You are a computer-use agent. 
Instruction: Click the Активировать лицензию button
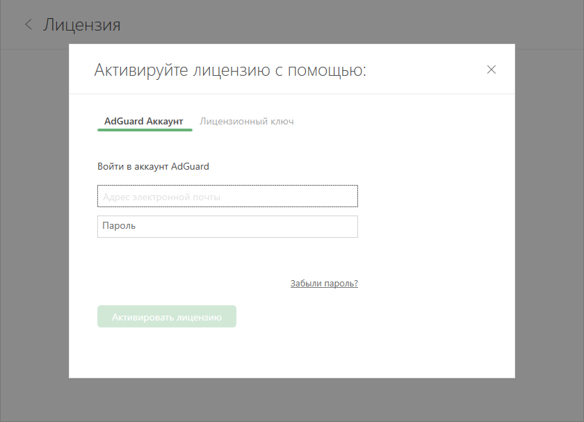[x=167, y=316]
